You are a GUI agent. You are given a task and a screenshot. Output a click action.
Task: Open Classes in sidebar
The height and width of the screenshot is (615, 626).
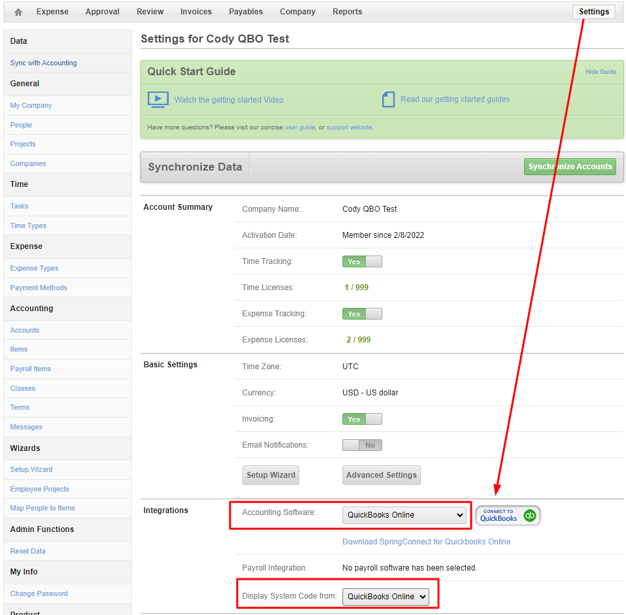tap(23, 388)
